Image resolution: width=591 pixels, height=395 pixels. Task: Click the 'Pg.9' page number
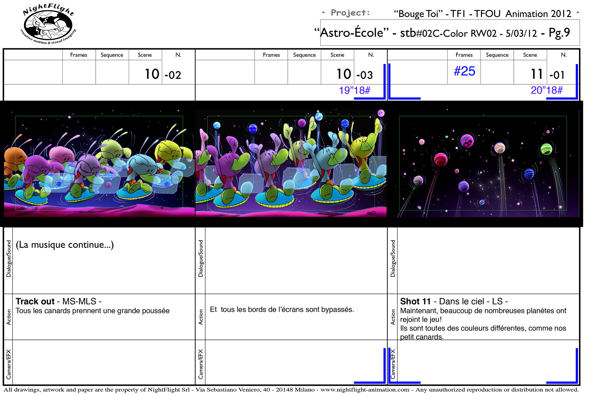(x=559, y=33)
